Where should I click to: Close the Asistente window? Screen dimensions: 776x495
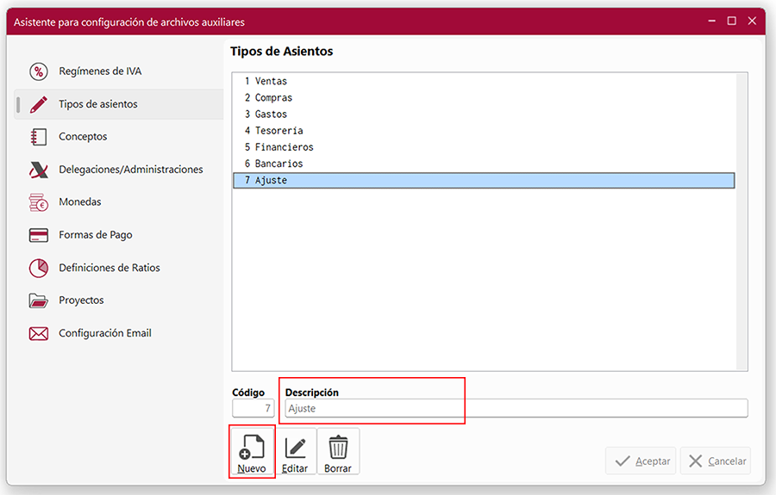point(752,21)
